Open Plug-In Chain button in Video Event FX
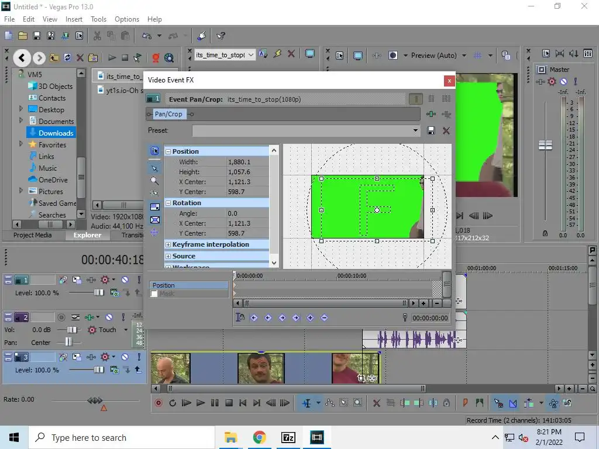 pos(431,114)
